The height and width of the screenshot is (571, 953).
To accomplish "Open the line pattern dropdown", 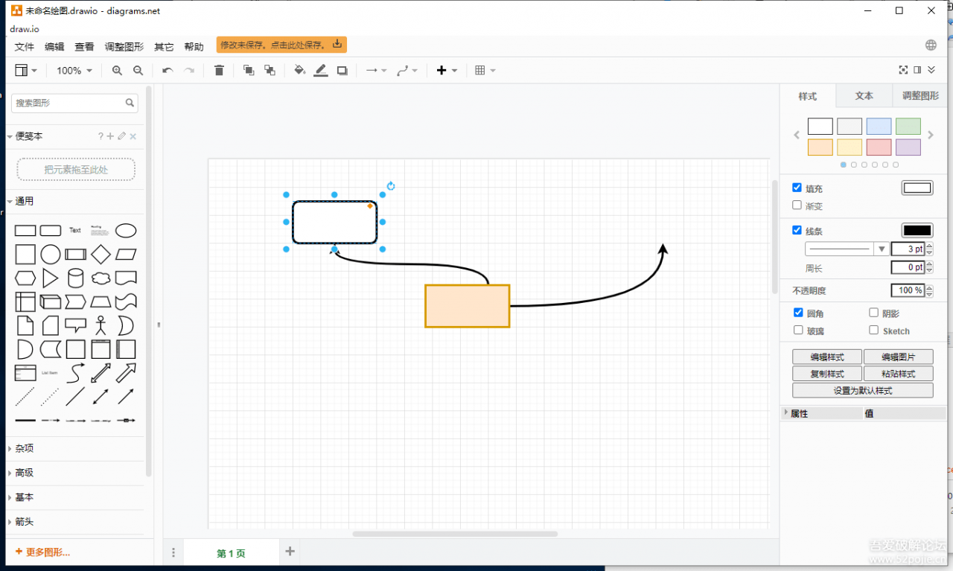I will point(847,249).
